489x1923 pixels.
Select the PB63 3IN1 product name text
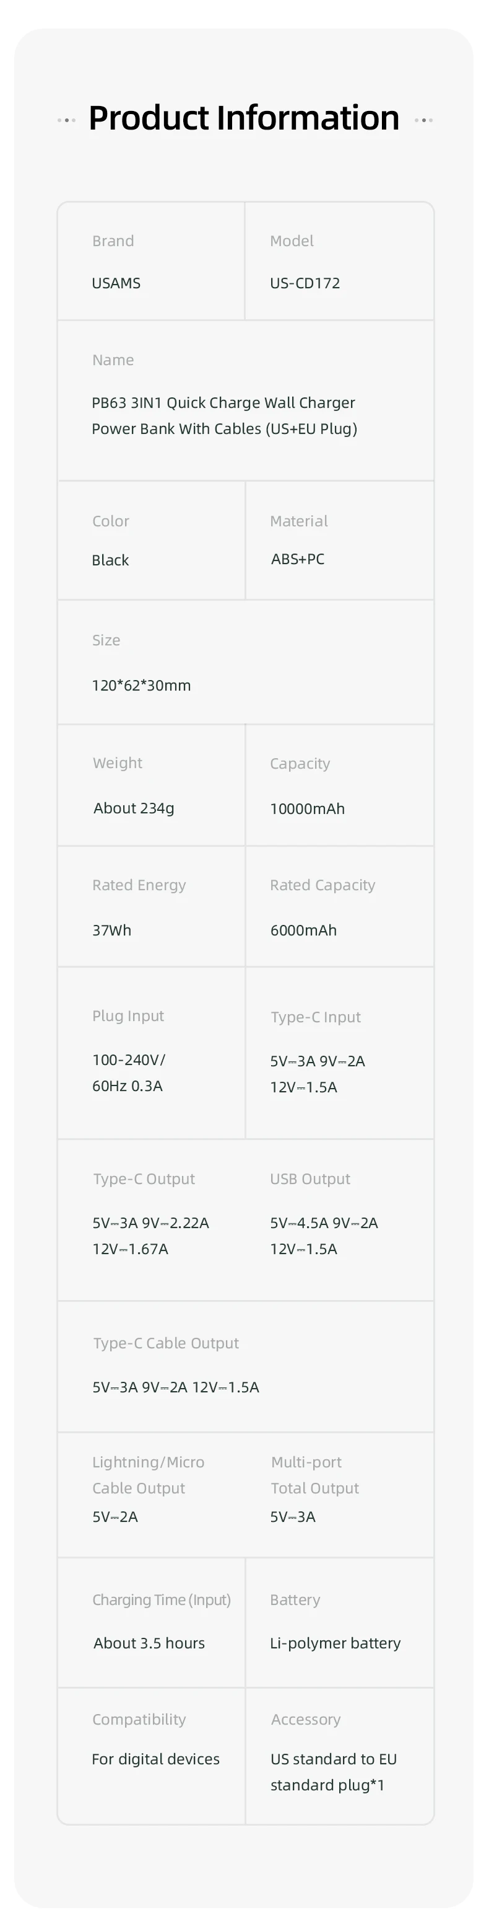pyautogui.click(x=224, y=415)
